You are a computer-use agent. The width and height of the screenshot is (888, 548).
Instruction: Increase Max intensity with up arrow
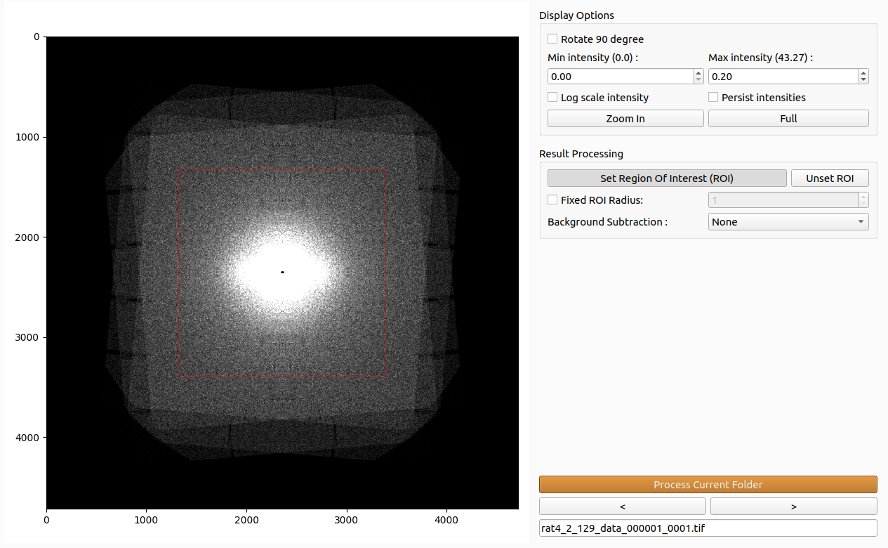[863, 73]
